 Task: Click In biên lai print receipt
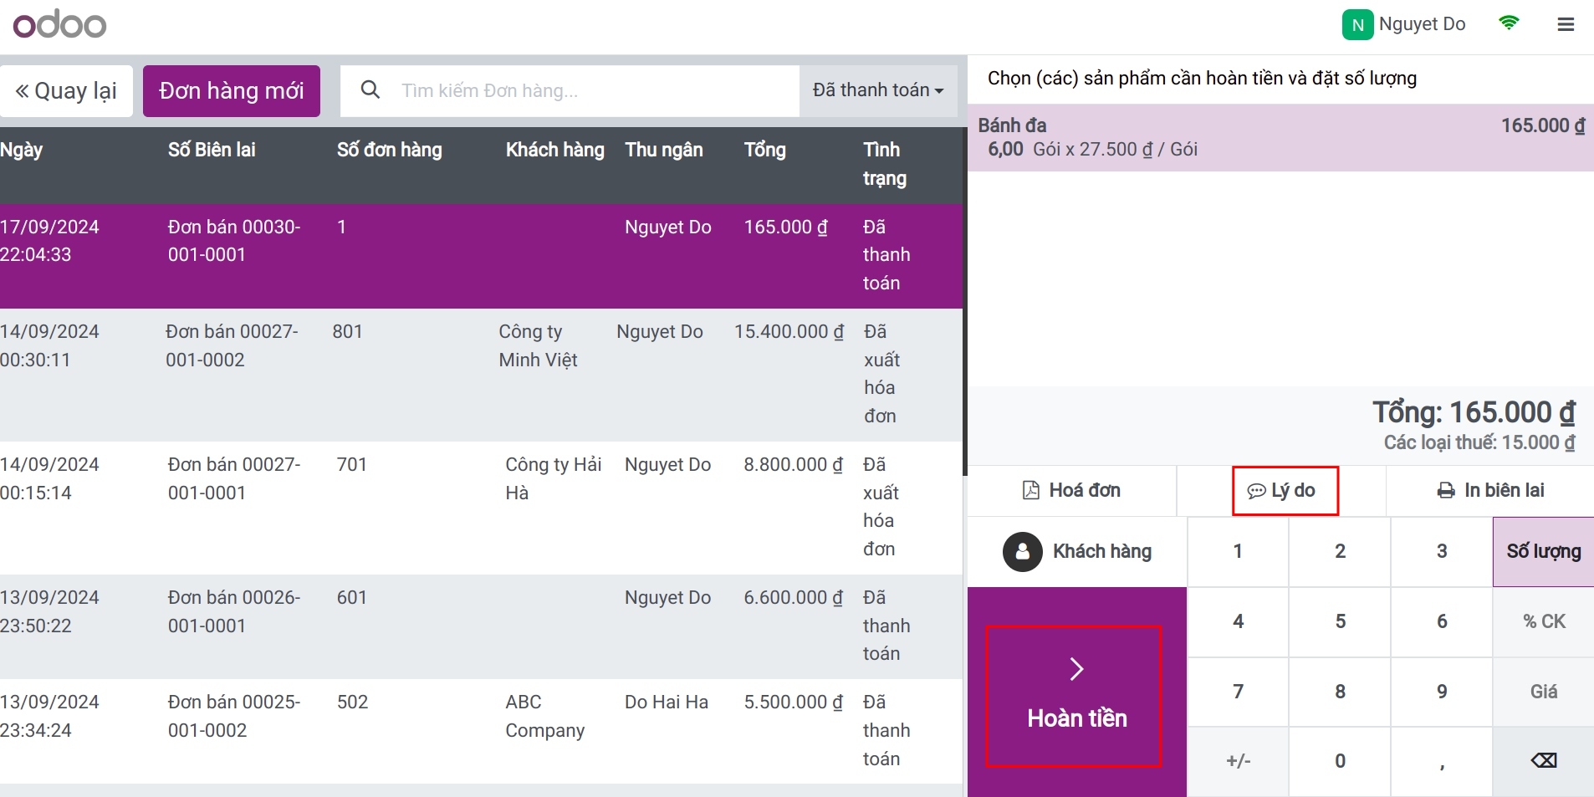(1490, 491)
